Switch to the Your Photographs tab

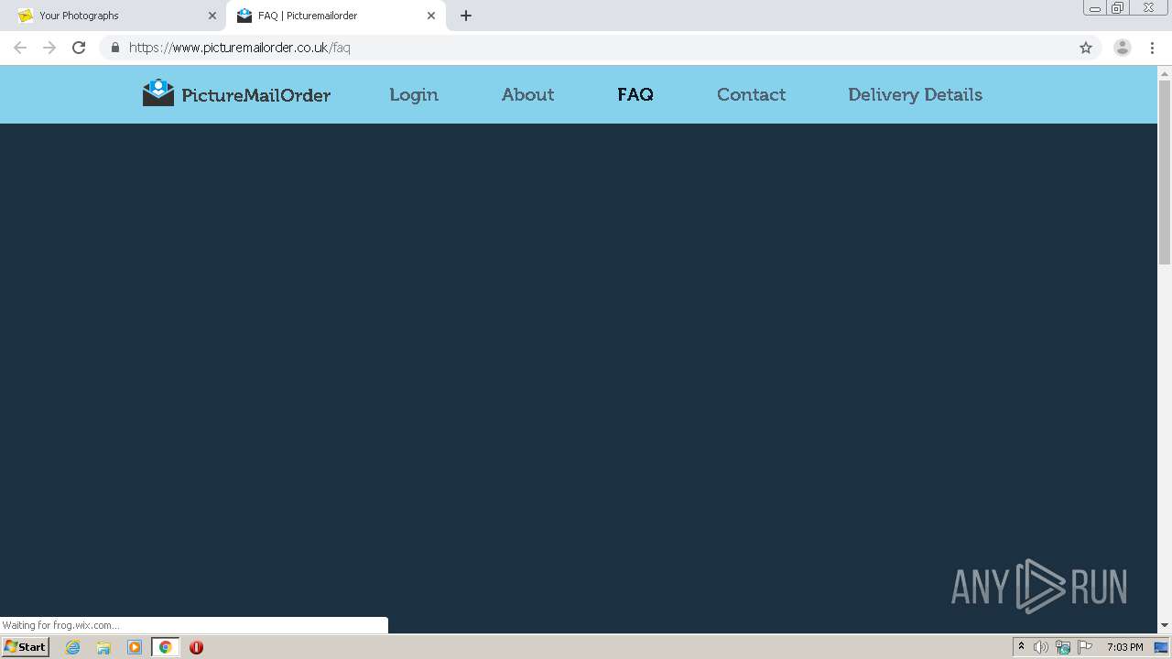point(113,16)
